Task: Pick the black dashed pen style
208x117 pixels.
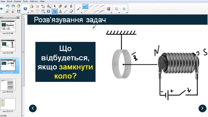Action: [x=102, y=11]
